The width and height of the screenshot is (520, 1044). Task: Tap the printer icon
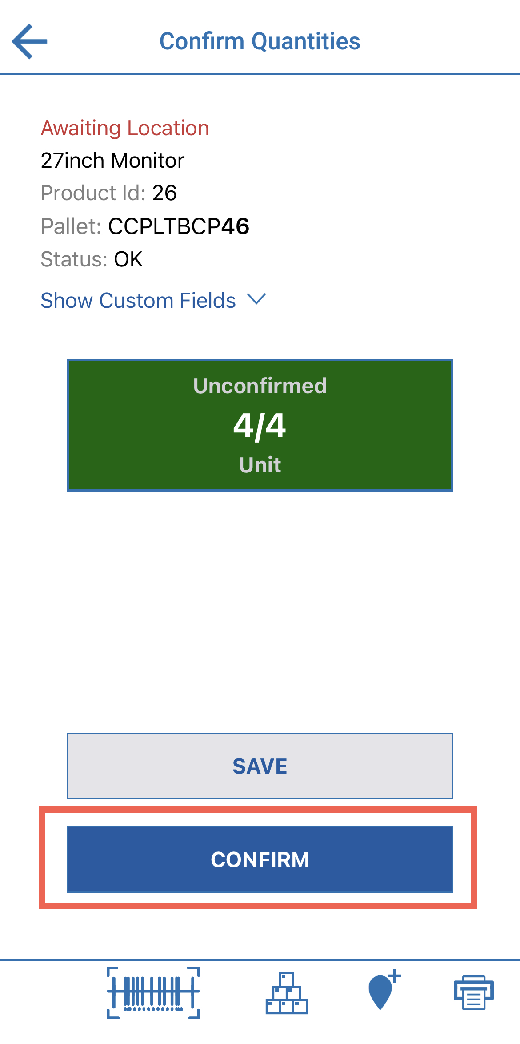tap(473, 993)
